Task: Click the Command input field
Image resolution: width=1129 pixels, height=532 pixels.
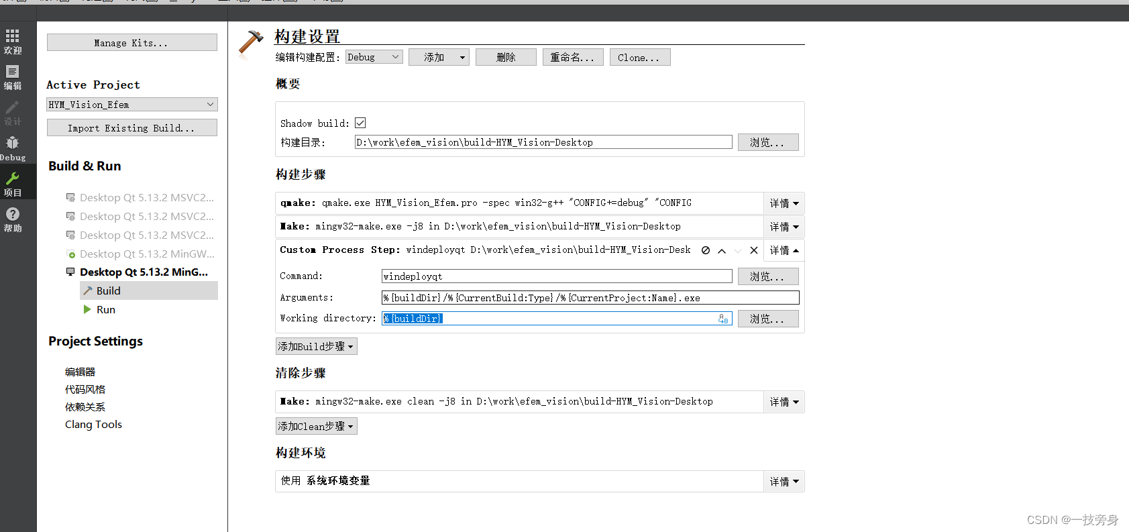Action: 557,276
